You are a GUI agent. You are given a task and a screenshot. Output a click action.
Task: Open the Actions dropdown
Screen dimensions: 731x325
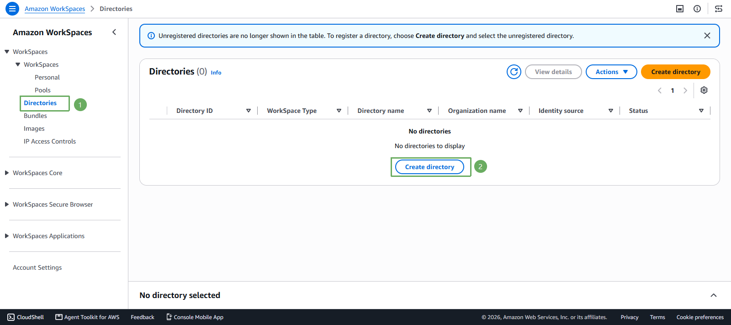(611, 72)
